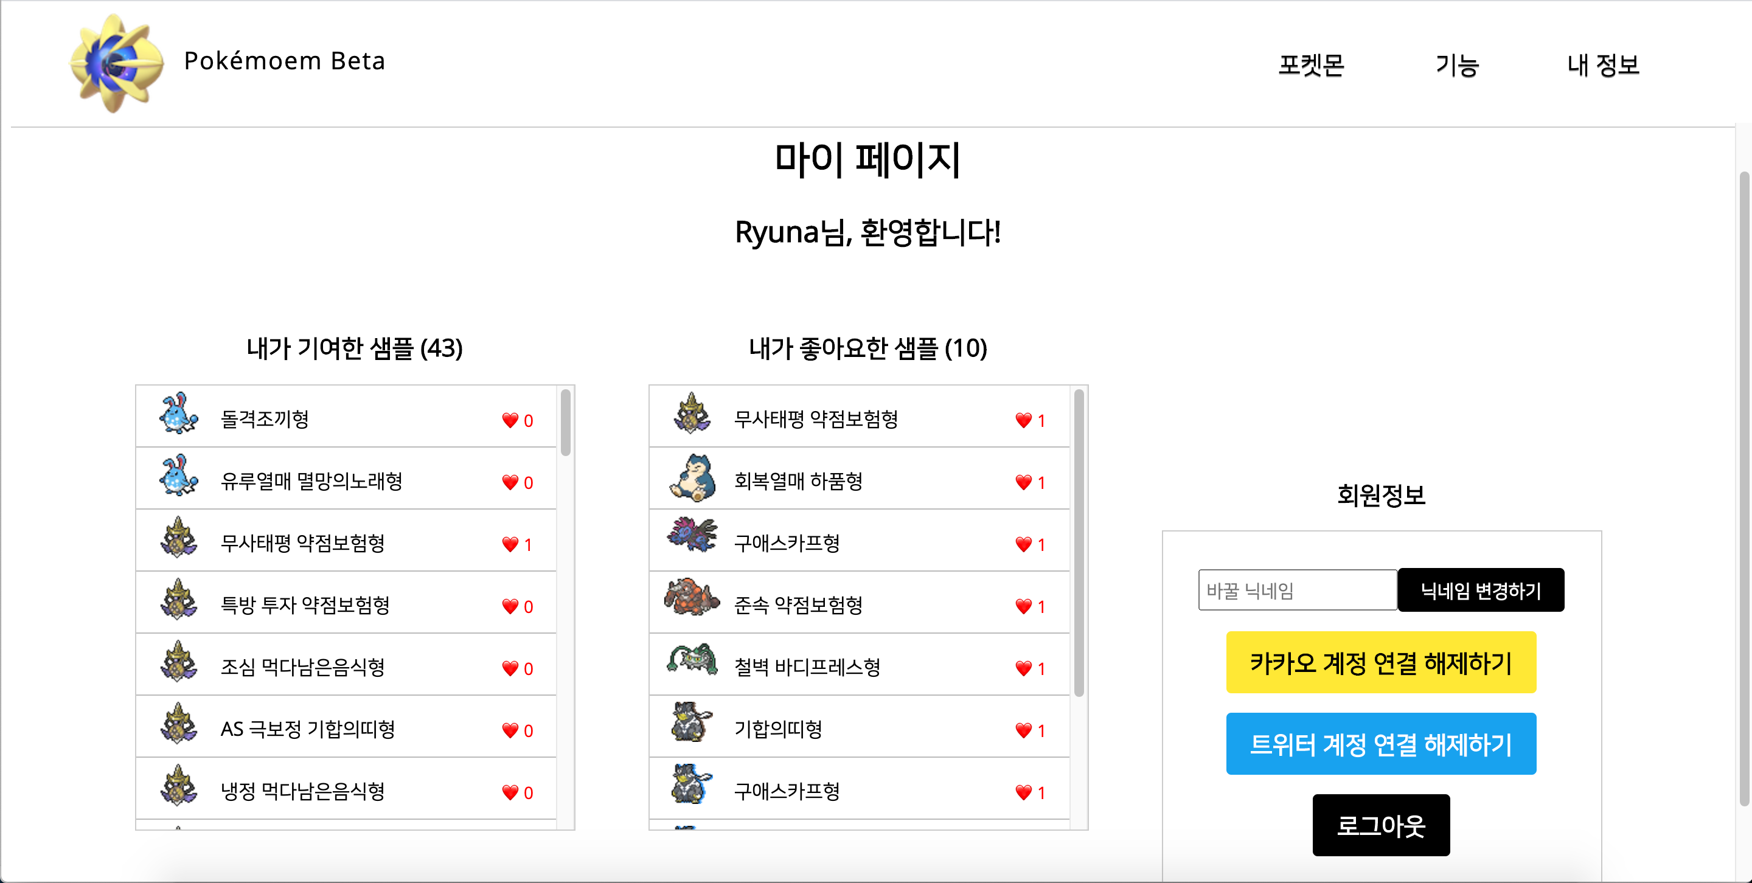Open the 내 정보 menu
Viewport: 1752px width, 883px height.
click(1602, 64)
